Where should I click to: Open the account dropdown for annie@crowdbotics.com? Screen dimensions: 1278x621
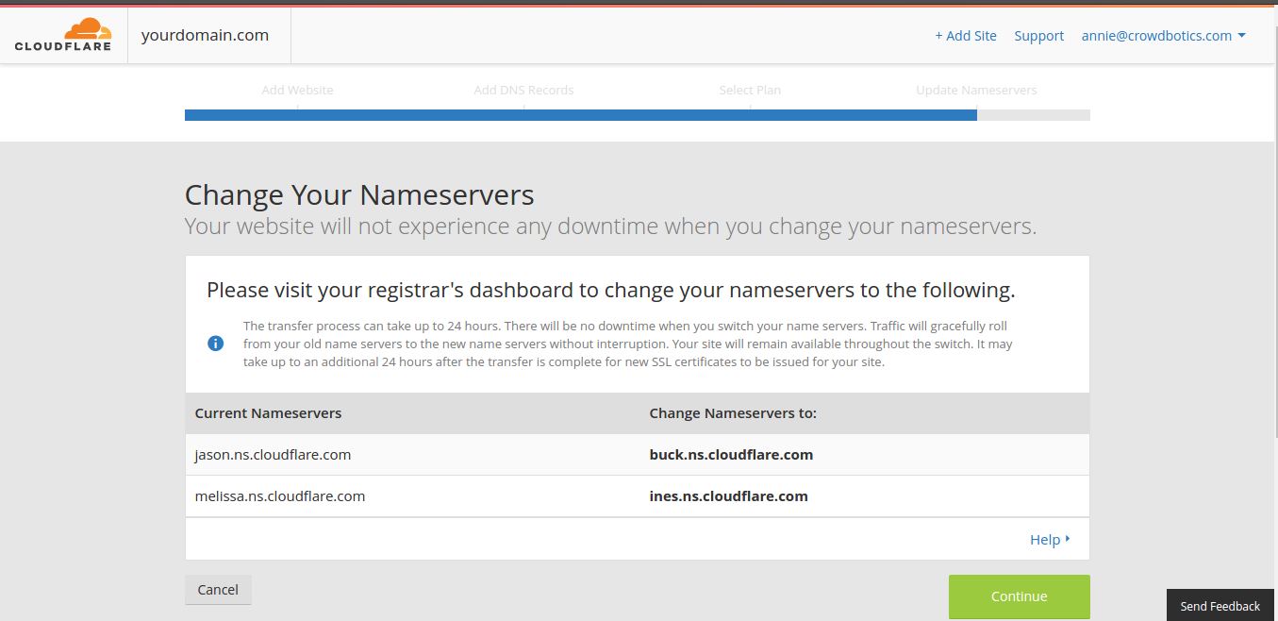point(1164,35)
